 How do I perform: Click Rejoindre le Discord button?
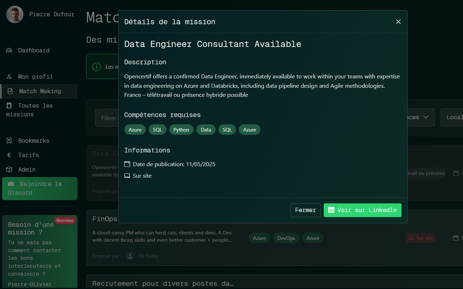click(40, 188)
